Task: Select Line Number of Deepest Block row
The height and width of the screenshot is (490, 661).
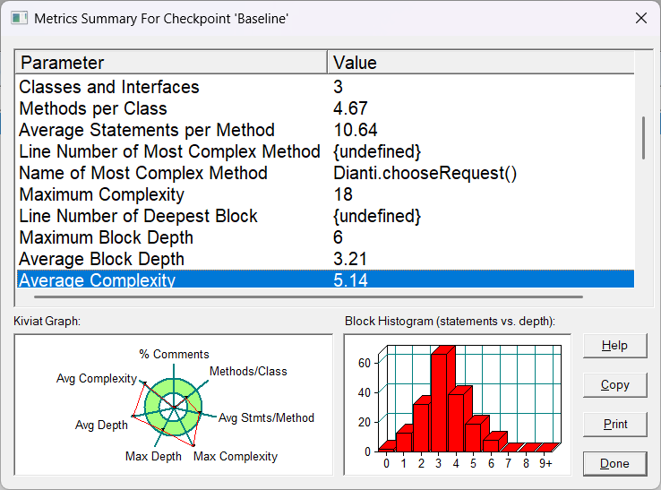Action: (x=325, y=216)
